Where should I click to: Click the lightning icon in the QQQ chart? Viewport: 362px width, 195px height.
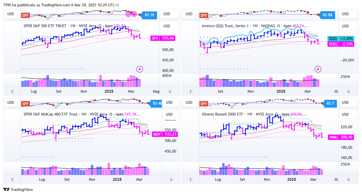coord(318,69)
